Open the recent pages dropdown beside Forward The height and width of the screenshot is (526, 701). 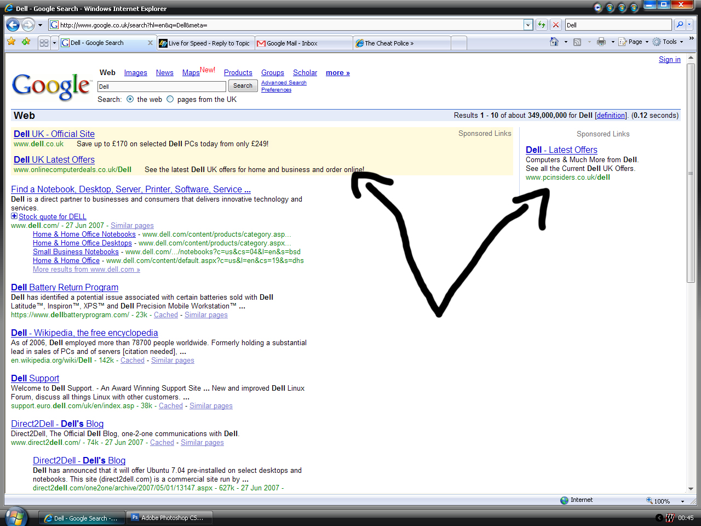pyautogui.click(x=40, y=25)
